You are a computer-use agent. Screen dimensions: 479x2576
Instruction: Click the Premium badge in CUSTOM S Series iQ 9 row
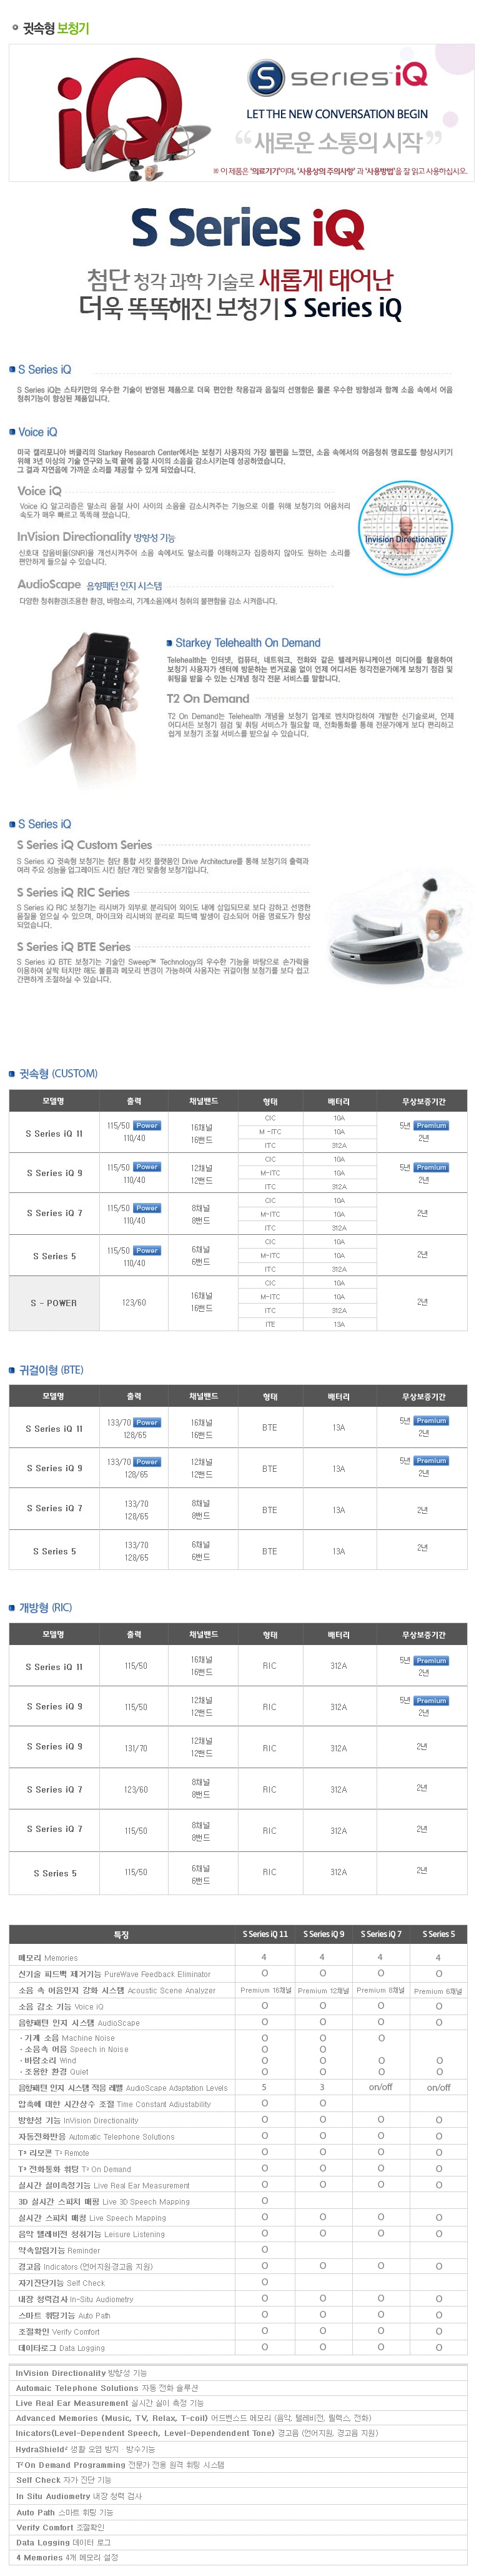[x=431, y=1167]
